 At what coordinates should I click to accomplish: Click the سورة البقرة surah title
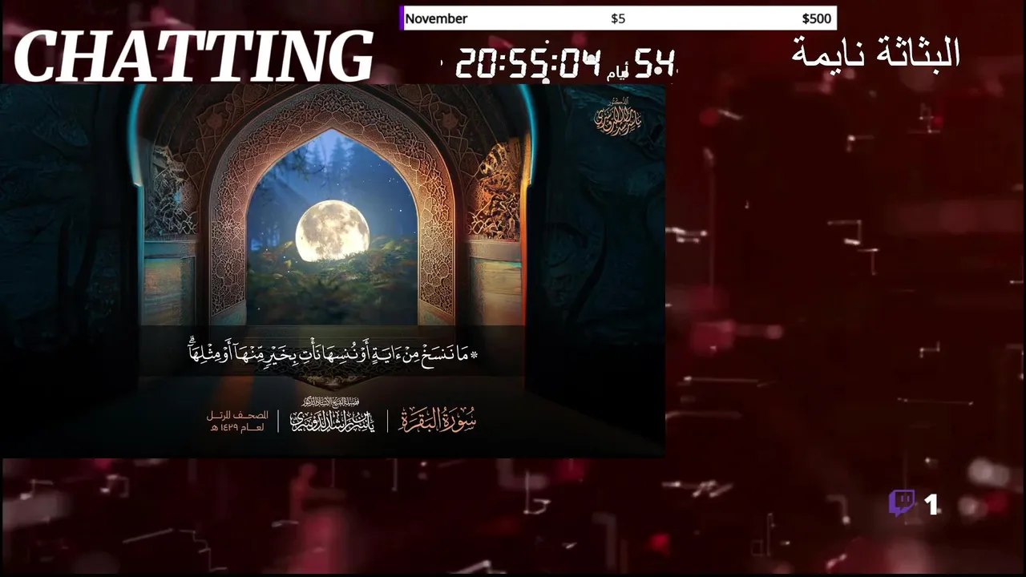coord(437,418)
